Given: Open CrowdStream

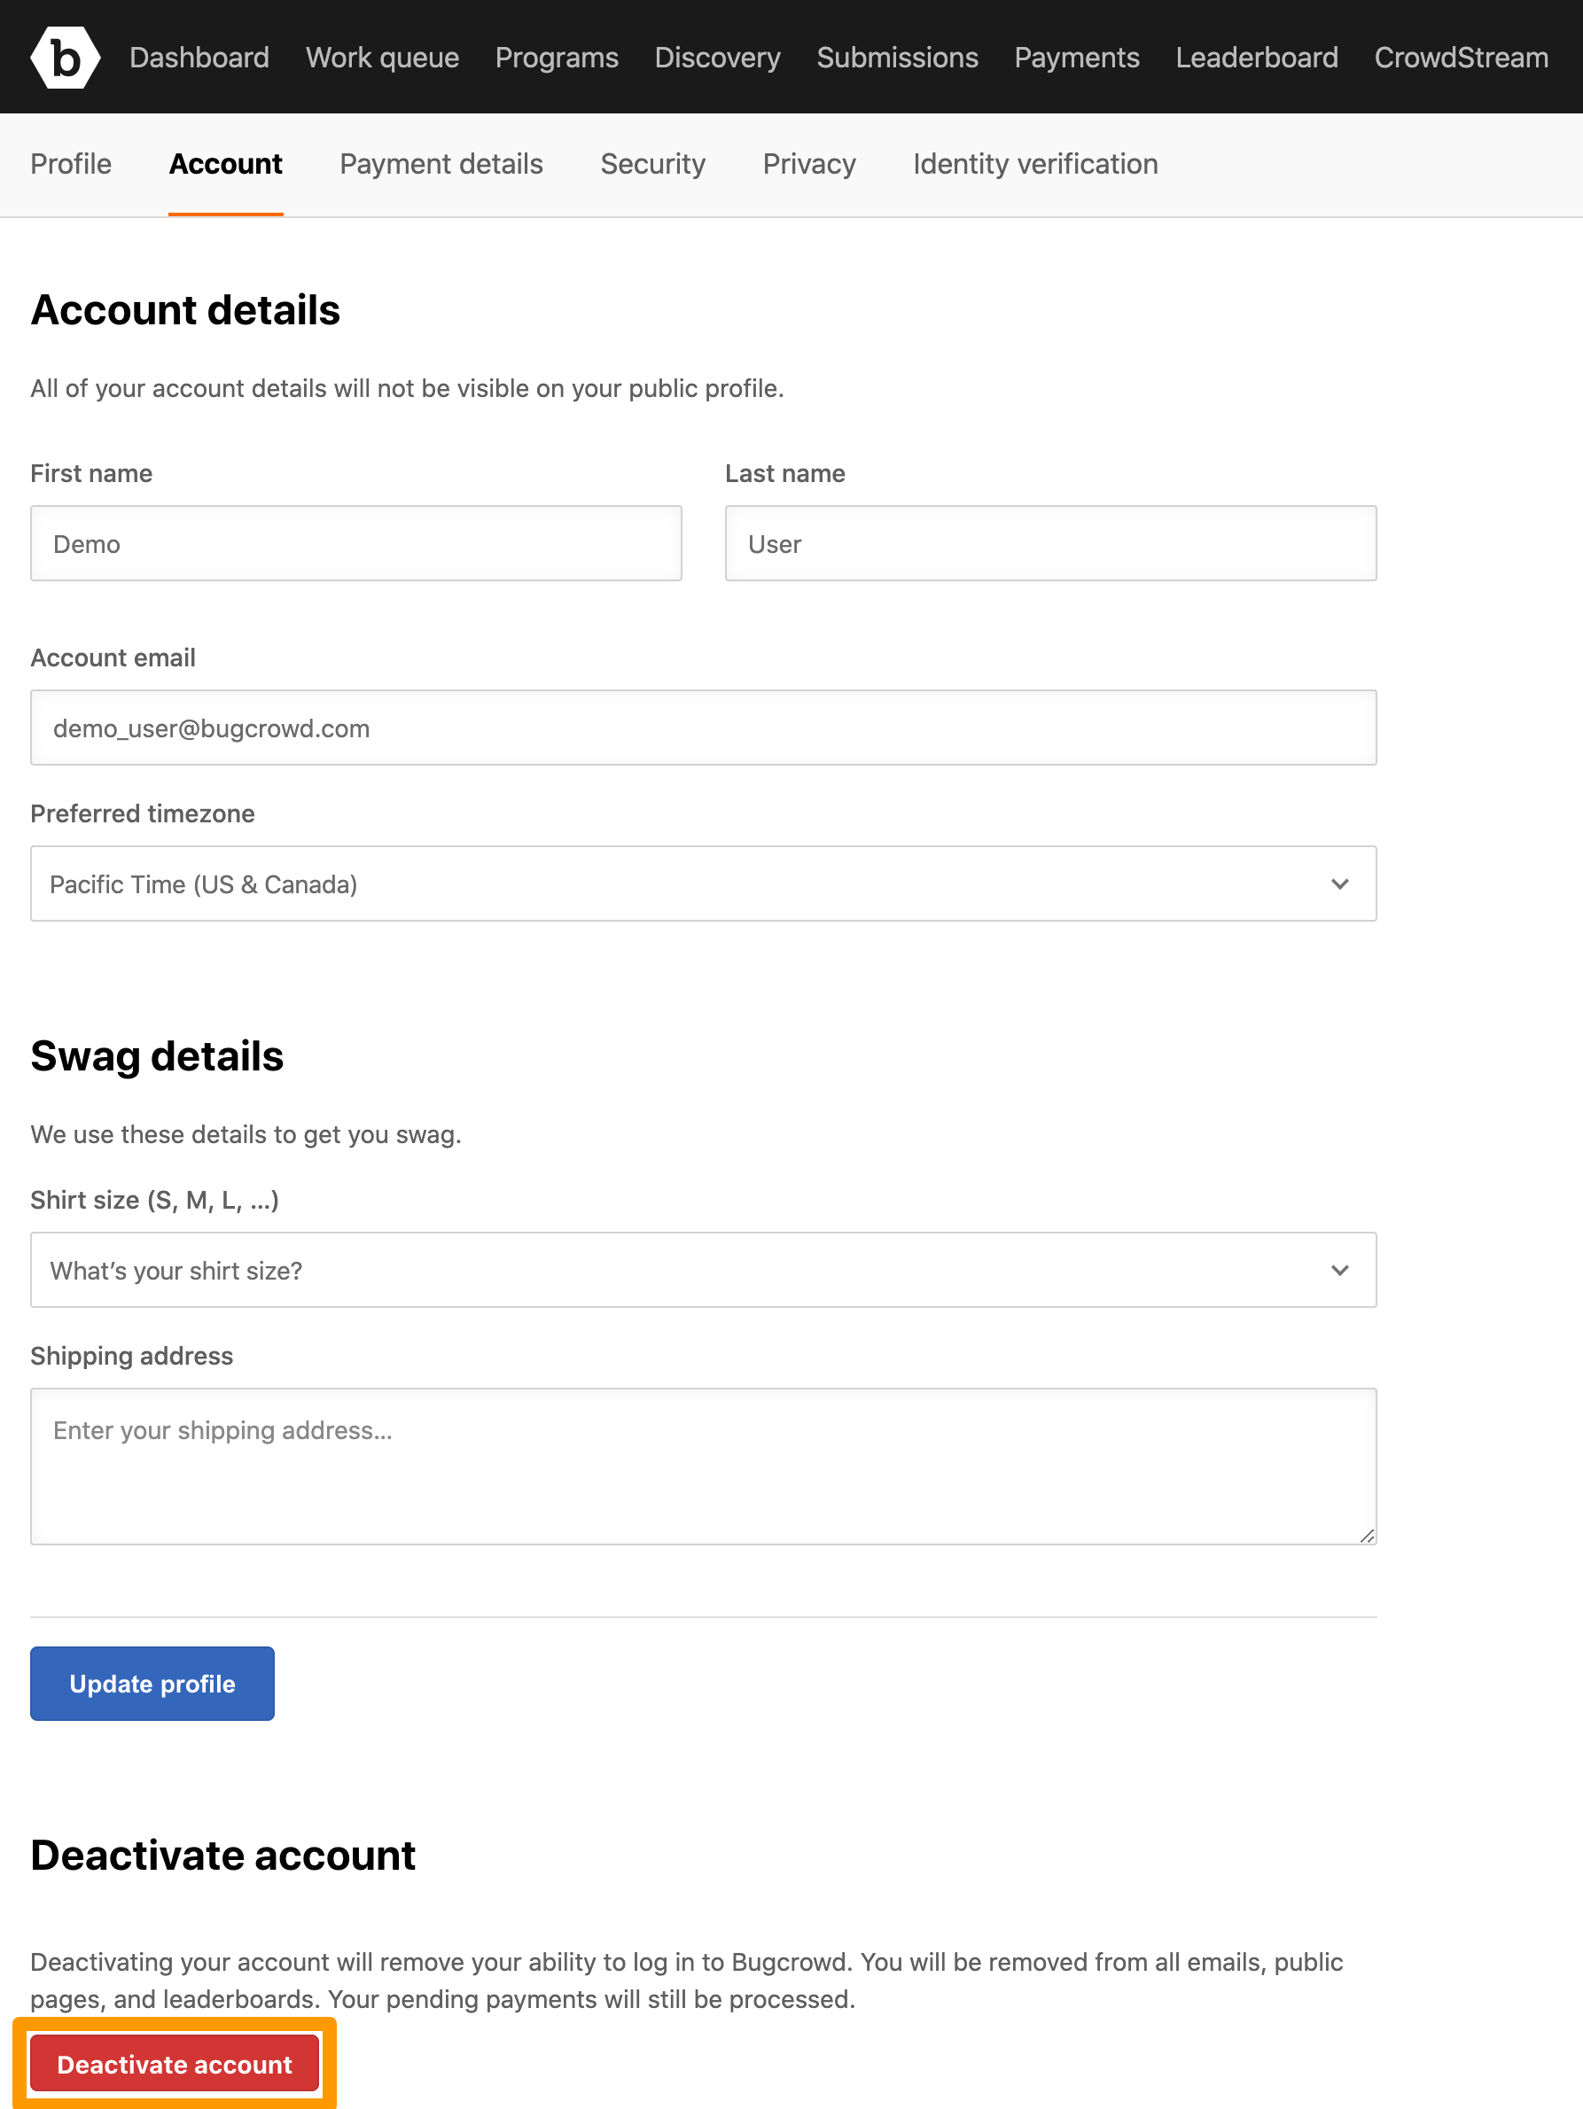Looking at the screenshot, I should (1460, 58).
